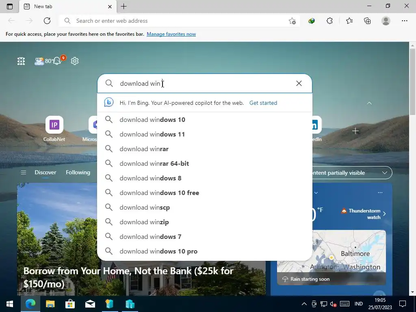The image size is (416, 312).
Task: Open the app launcher grid icon
Action: pos(21,61)
